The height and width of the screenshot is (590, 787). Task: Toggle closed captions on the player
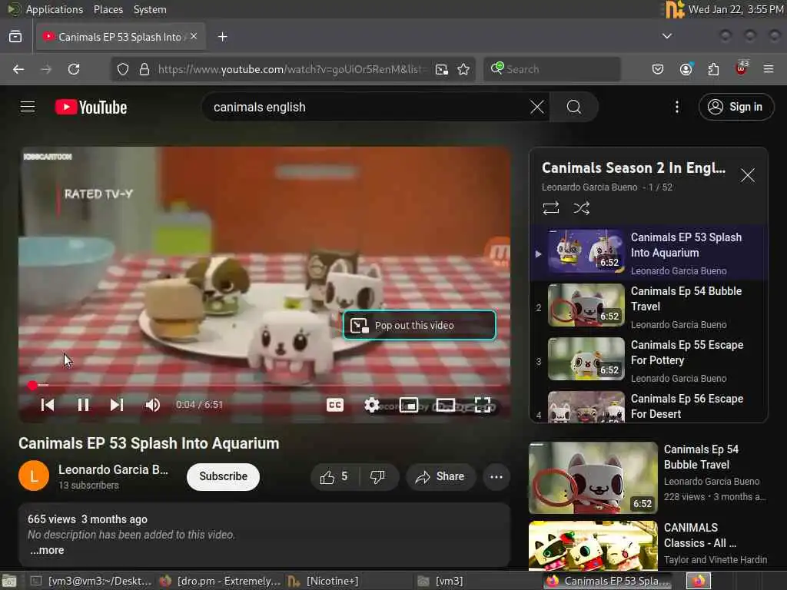(335, 405)
